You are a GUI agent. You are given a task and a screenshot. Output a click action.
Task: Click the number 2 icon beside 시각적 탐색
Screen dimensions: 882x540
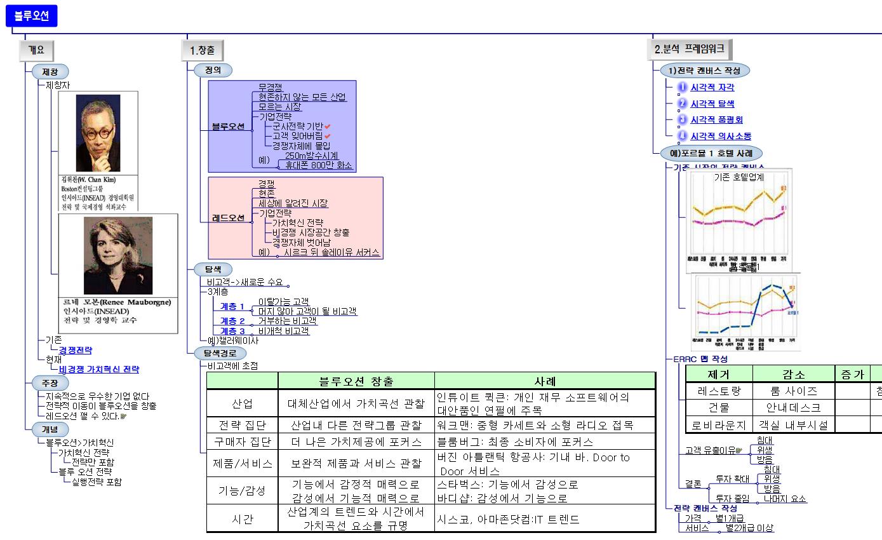coord(682,103)
